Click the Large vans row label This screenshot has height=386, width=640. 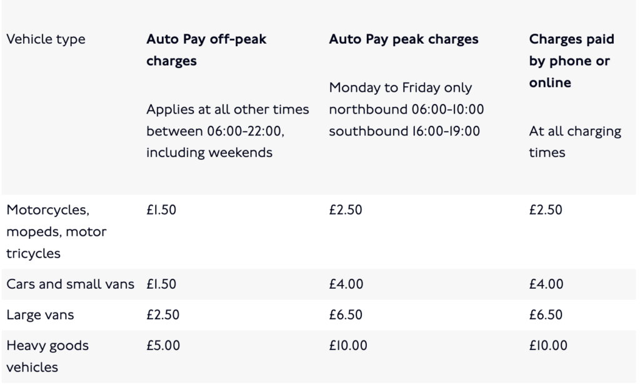coord(40,315)
